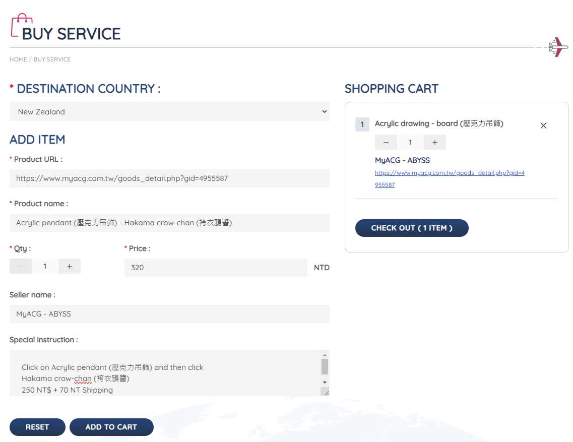Click the airplane icon at header right
This screenshot has height=442, width=573.
pyautogui.click(x=558, y=47)
